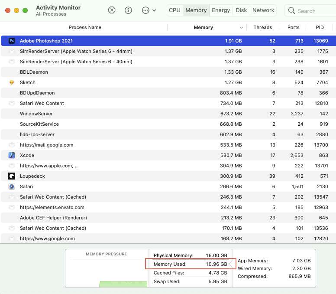The height and width of the screenshot is (294, 336).
Task: Select the Adobe Photoshop 2021 row
Action: pyautogui.click(x=168, y=41)
